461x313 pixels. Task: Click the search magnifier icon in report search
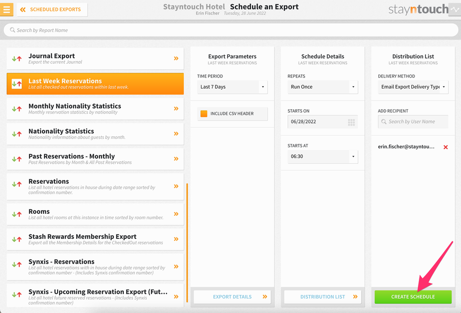13,30
